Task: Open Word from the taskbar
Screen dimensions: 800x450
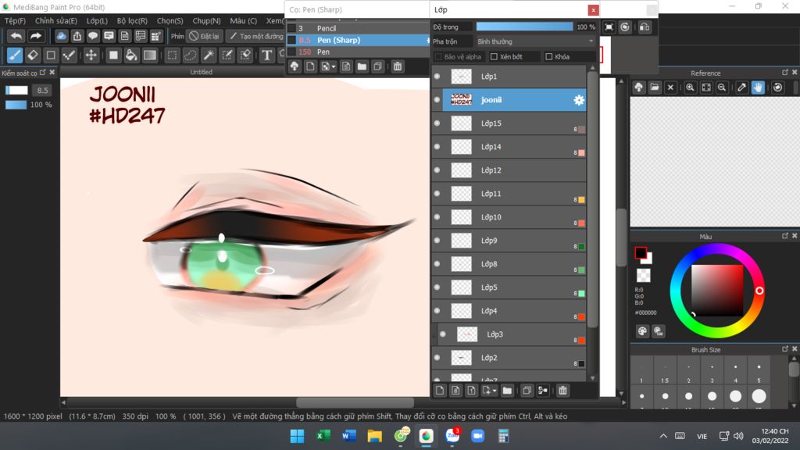Action: tap(349, 436)
